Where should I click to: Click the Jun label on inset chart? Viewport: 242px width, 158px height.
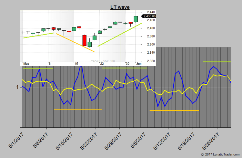[x=137, y=64]
